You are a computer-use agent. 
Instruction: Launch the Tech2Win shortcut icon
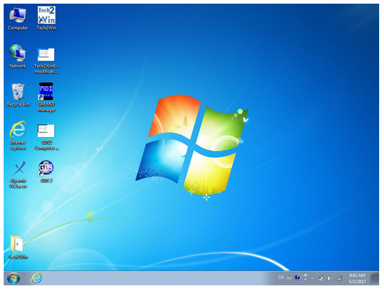pos(46,18)
